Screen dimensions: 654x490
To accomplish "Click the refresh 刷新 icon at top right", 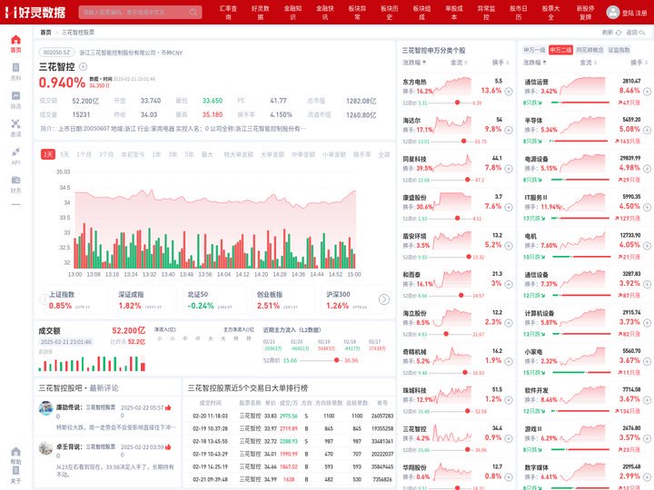I will (x=619, y=33).
